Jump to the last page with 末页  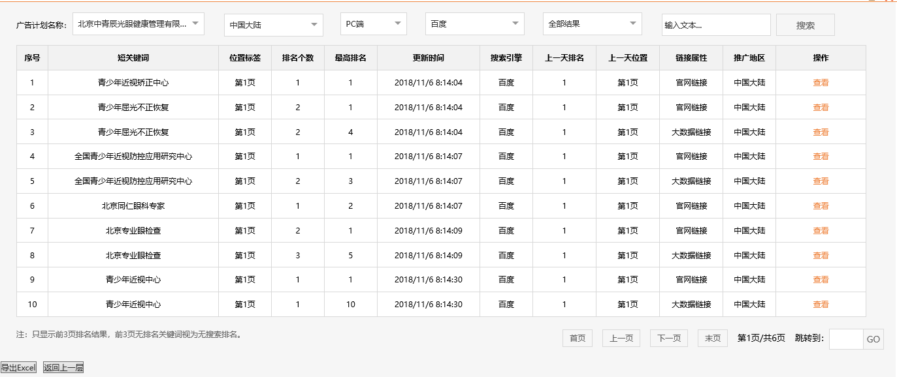(x=712, y=338)
